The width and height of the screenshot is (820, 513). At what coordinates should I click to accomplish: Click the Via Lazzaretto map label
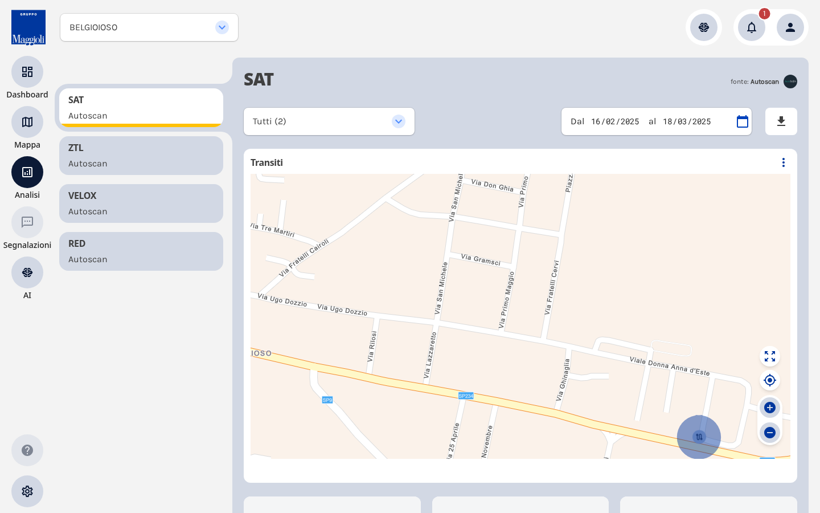(430, 356)
